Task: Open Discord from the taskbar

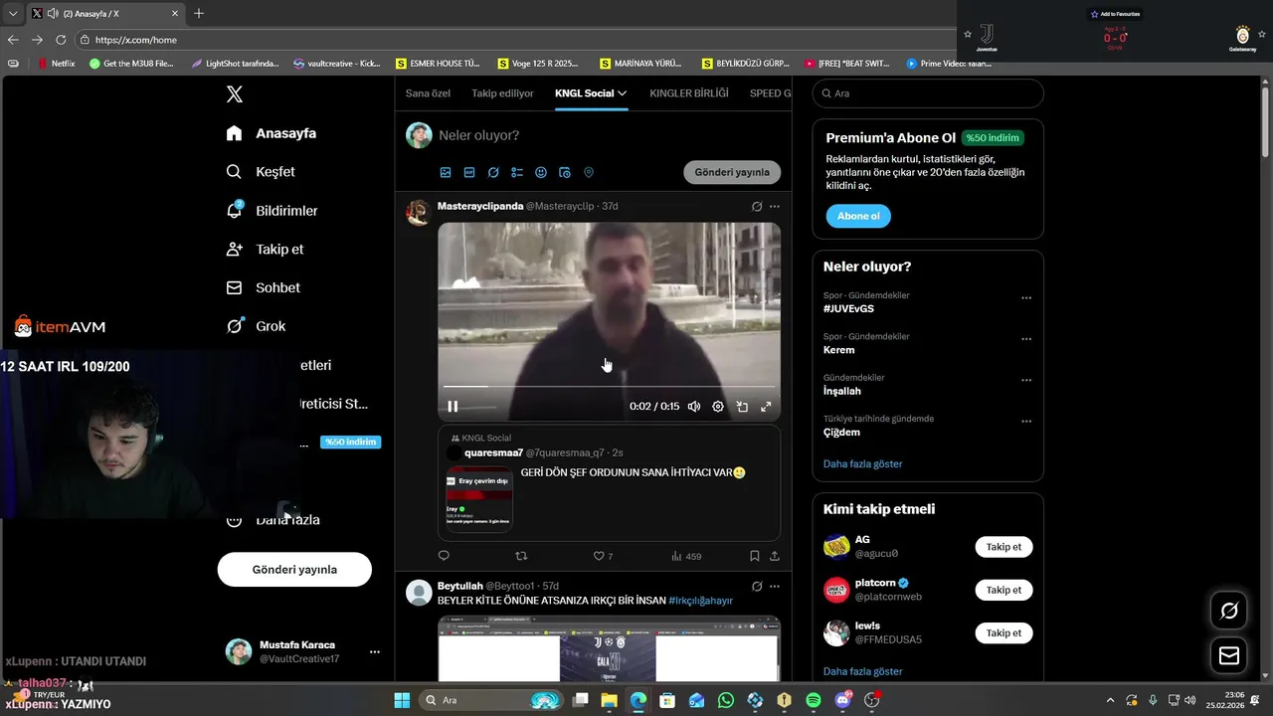Action: 843,700
